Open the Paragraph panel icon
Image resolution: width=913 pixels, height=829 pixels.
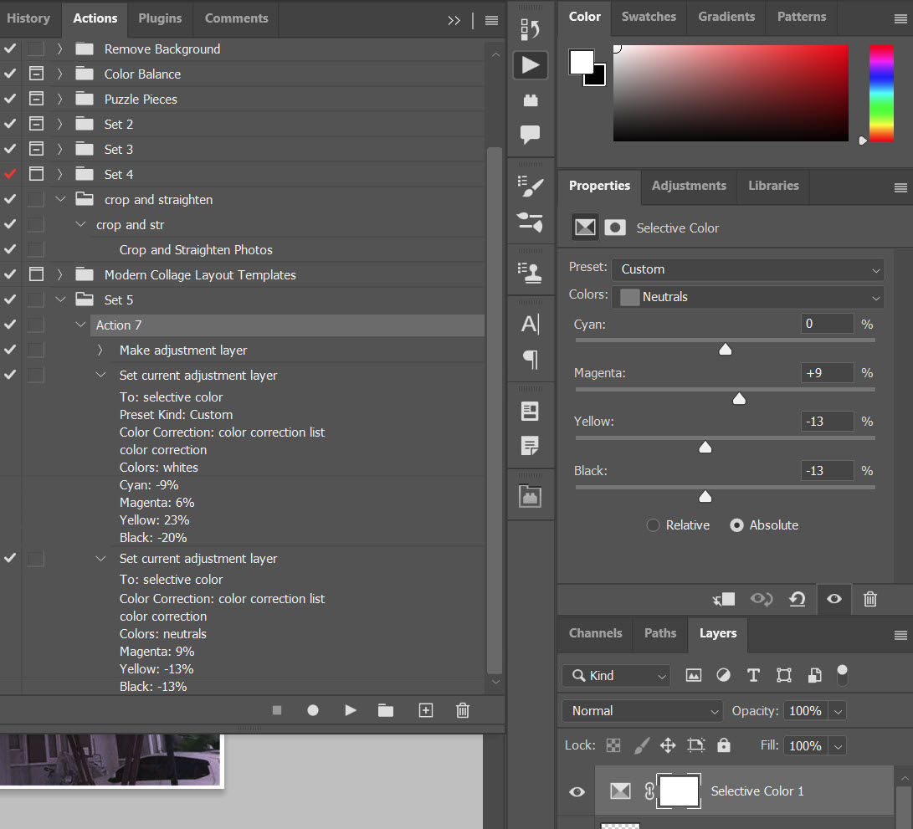click(x=531, y=361)
